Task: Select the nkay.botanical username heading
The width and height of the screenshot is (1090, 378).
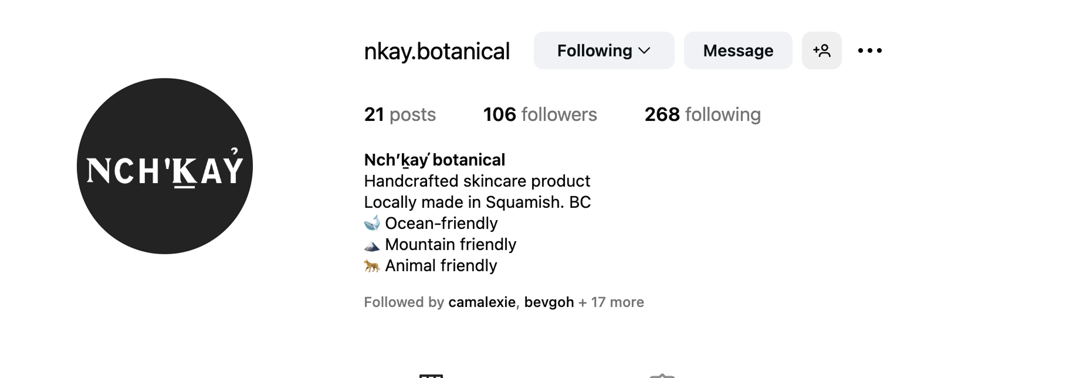Action: point(437,51)
